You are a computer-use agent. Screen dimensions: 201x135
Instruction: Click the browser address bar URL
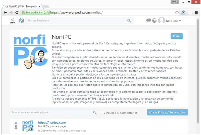click(x=76, y=13)
